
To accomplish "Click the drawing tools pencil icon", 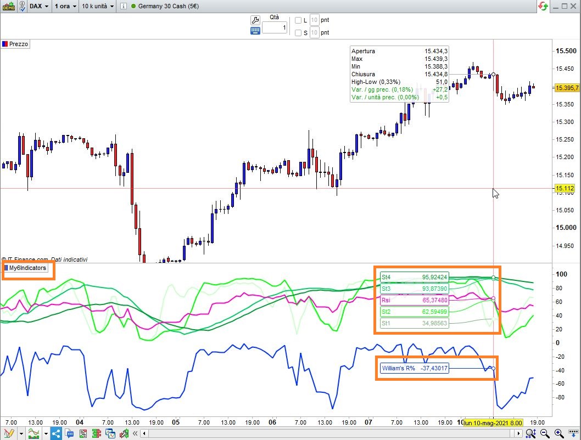I will [9, 433].
